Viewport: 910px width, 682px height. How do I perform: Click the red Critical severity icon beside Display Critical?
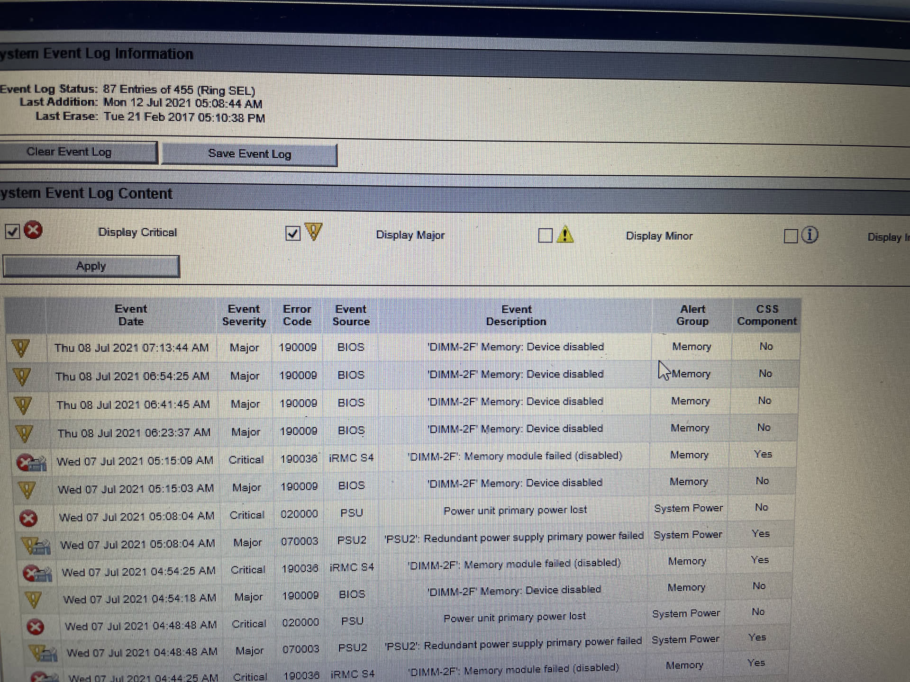coord(33,231)
